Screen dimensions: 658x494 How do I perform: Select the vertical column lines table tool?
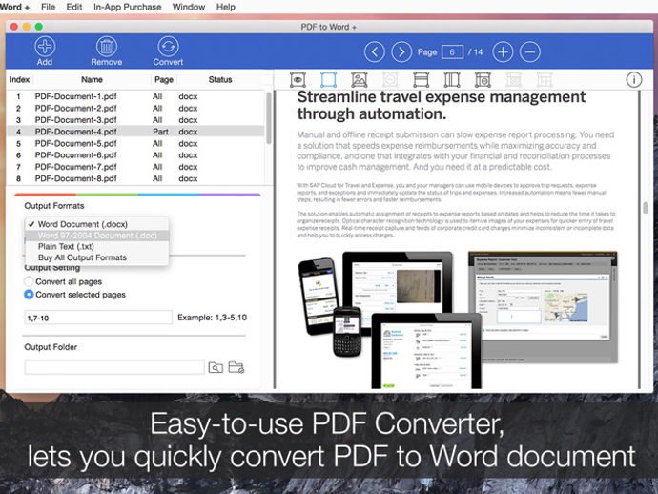click(x=452, y=79)
